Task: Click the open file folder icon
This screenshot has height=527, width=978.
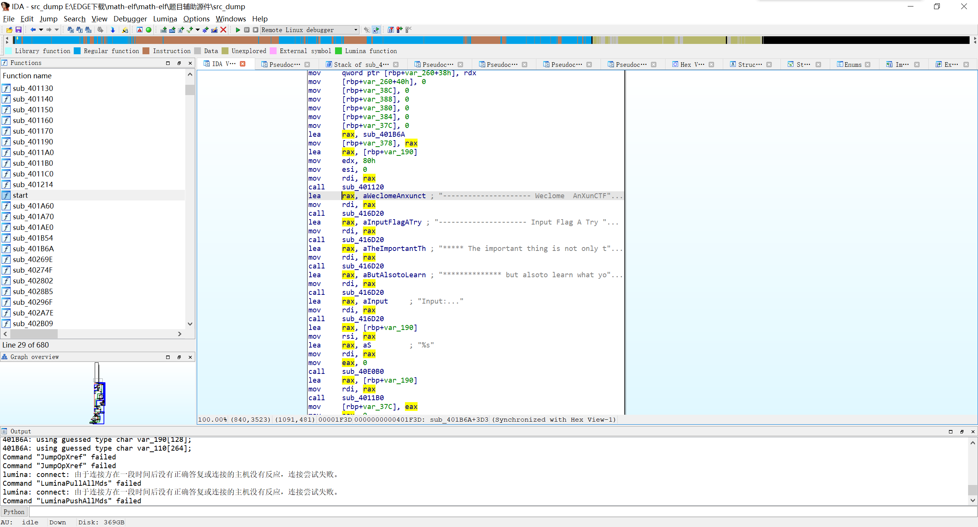Action: click(10, 30)
